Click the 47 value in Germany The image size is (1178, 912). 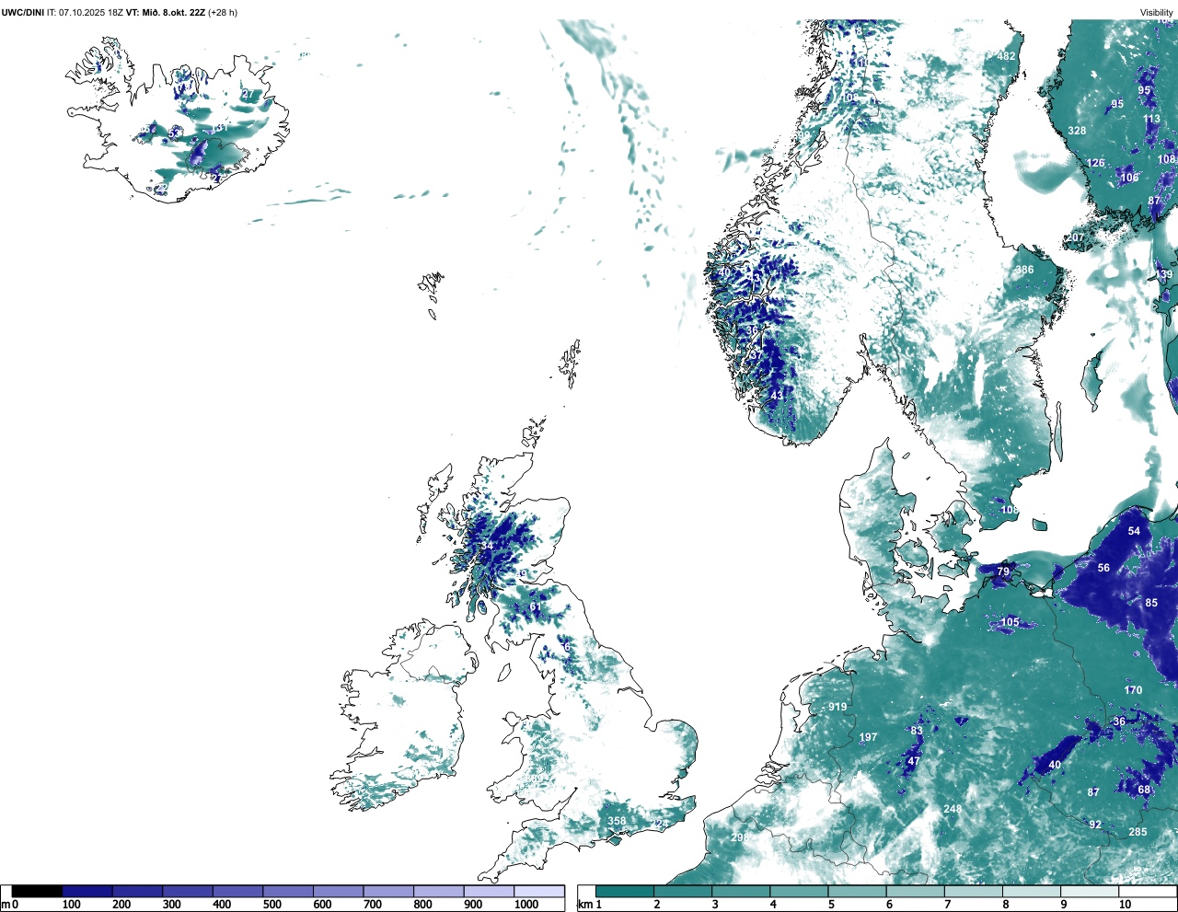pyautogui.click(x=914, y=761)
